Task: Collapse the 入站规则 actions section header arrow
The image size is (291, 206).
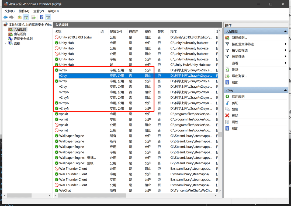Action: pos(285,31)
